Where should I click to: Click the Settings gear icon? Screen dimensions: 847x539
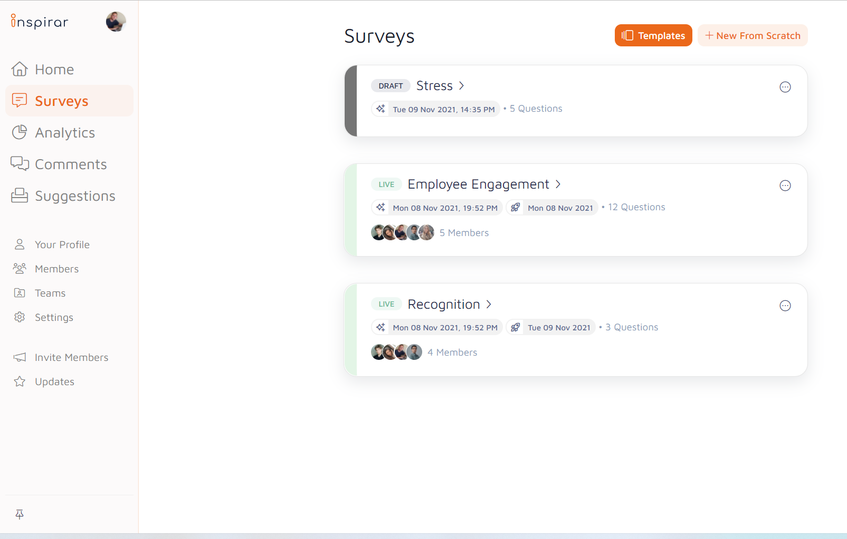pos(20,317)
